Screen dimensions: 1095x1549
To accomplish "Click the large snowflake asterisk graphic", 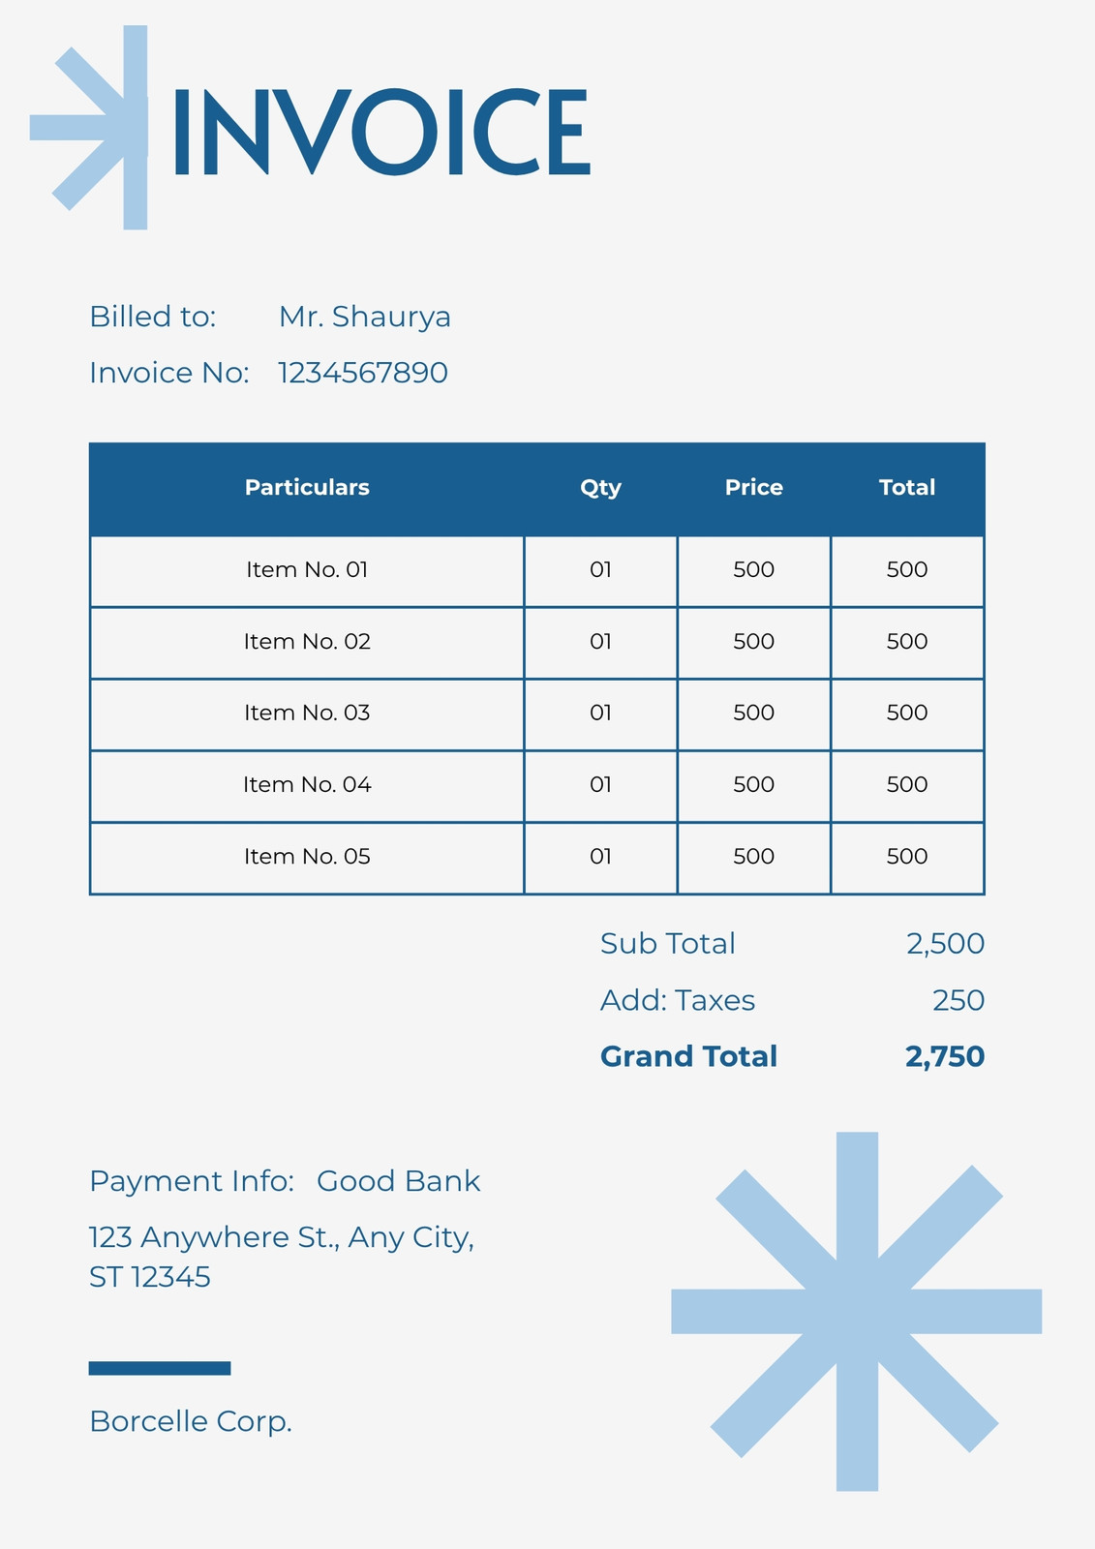I will coord(857,1312).
